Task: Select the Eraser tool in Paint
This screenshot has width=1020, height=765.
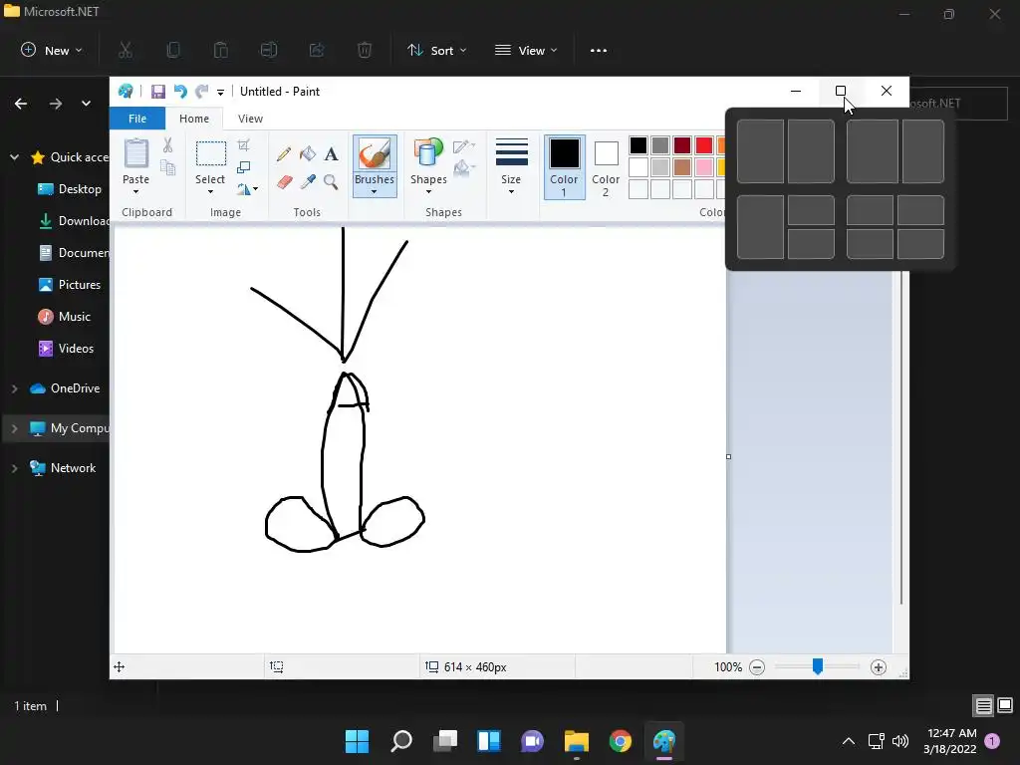Action: pos(284,181)
